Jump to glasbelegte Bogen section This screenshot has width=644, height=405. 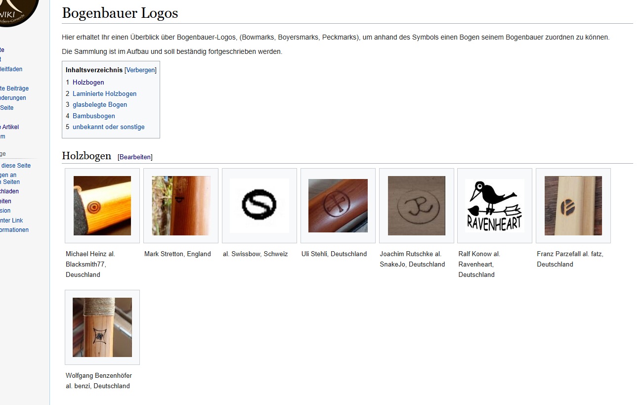[x=100, y=104]
